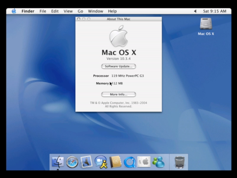
Task: Open Address Book from the Dock
Action: tap(115, 162)
